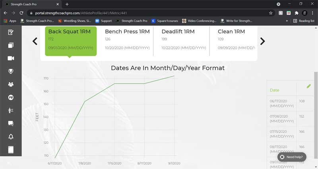Open the chat messages icon in sidebar
This screenshot has width=318, height=169.
(x=11, y=123)
